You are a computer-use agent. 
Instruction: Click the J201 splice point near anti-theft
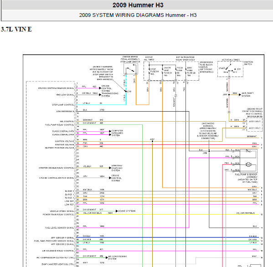[229, 94]
